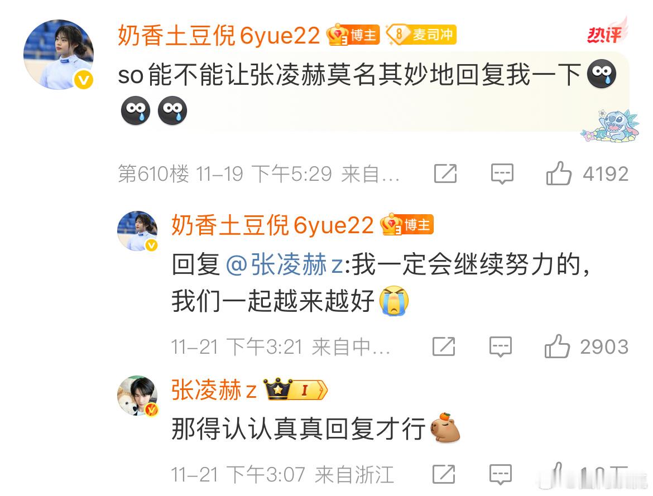Image resolution: width=653 pixels, height=496 pixels.
Task: Tap share icon on the top comment
Action: (445, 174)
